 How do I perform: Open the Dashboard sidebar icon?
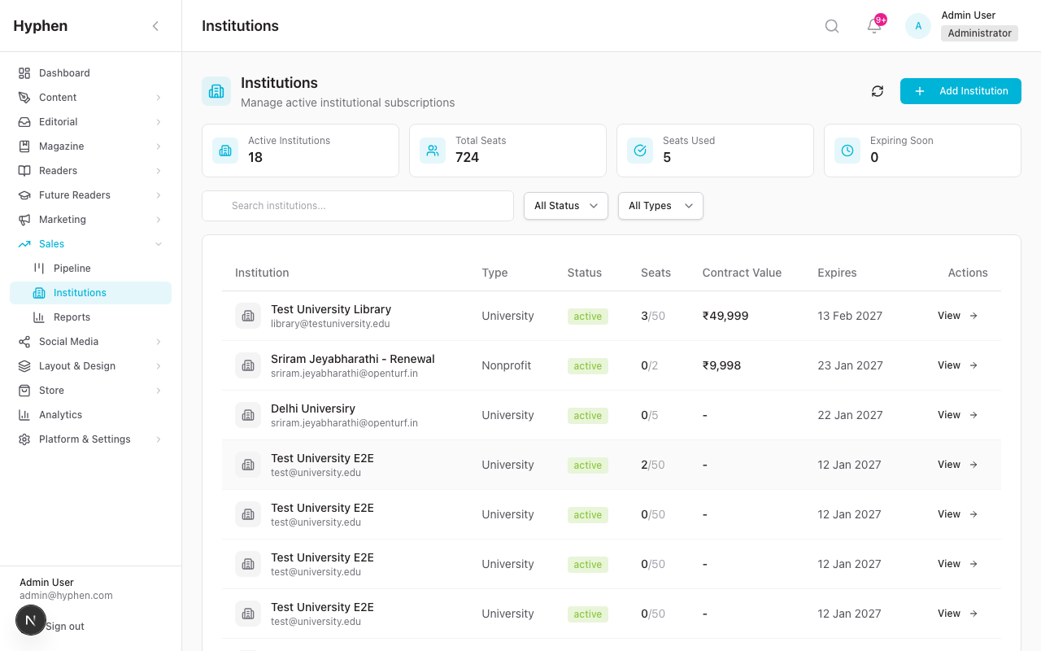pyautogui.click(x=23, y=72)
